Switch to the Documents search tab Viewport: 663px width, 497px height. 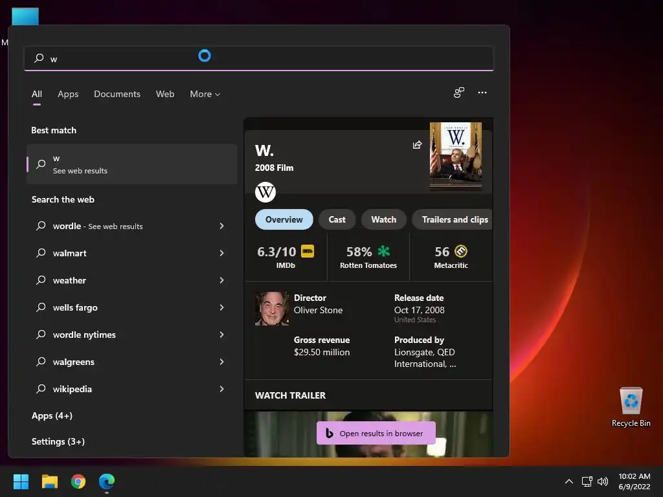pyautogui.click(x=117, y=94)
